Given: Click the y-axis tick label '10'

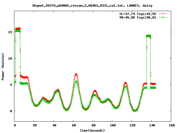Looking at the screenshot, I should (10, 58).
